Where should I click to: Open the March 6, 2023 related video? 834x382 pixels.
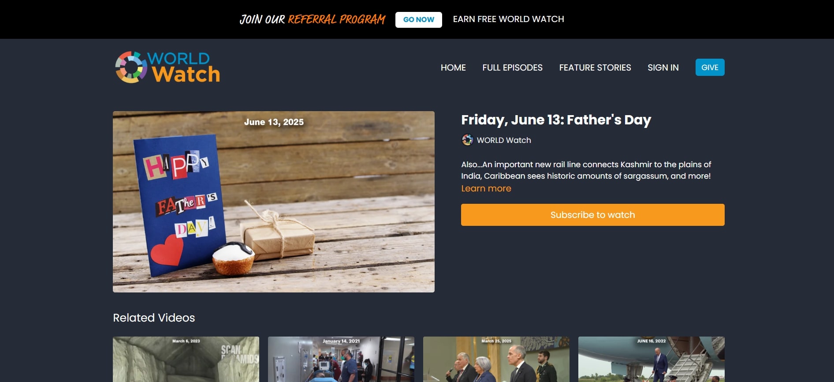[186, 359]
